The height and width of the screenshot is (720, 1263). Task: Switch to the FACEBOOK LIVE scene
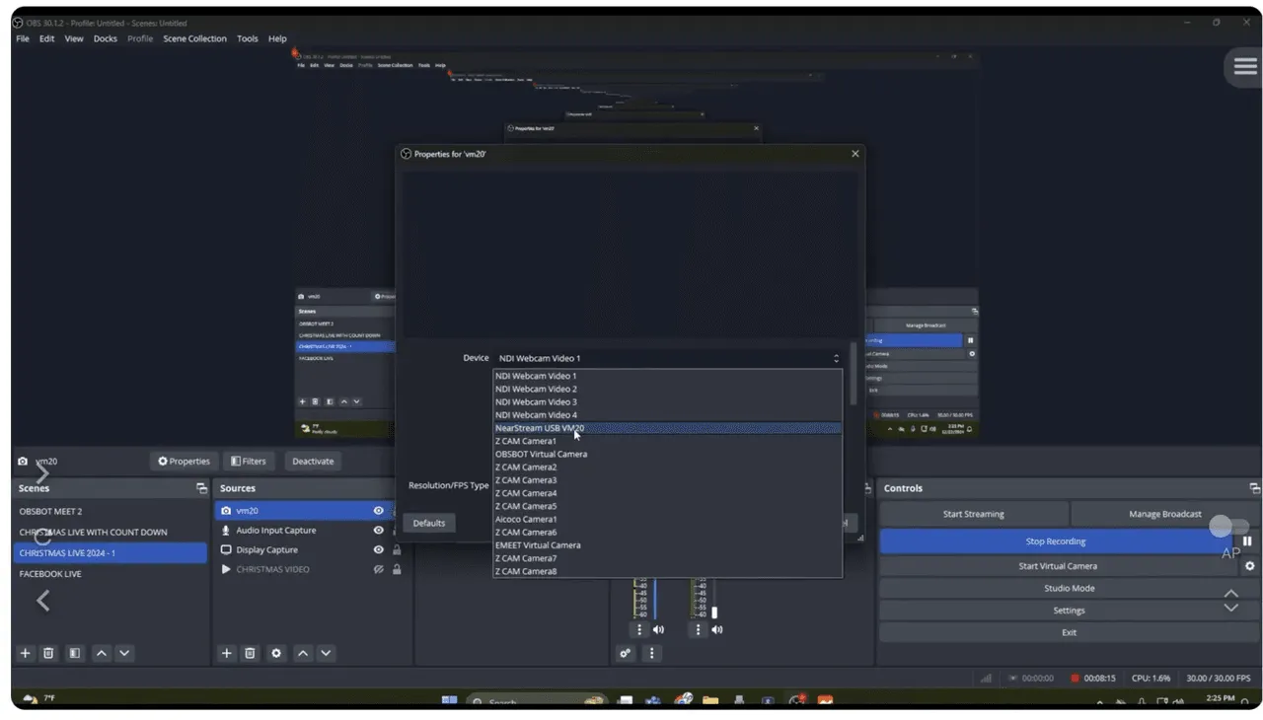point(50,574)
